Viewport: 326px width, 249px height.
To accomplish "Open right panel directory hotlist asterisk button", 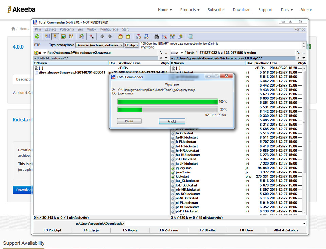I will point(298,58).
